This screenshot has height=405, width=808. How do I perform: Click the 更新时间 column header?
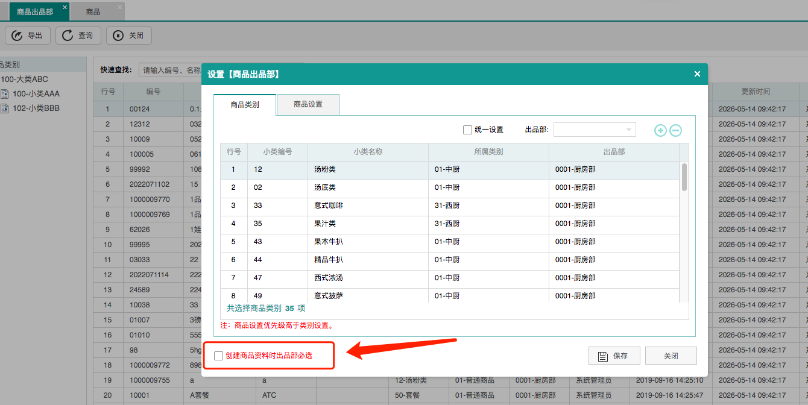click(756, 92)
